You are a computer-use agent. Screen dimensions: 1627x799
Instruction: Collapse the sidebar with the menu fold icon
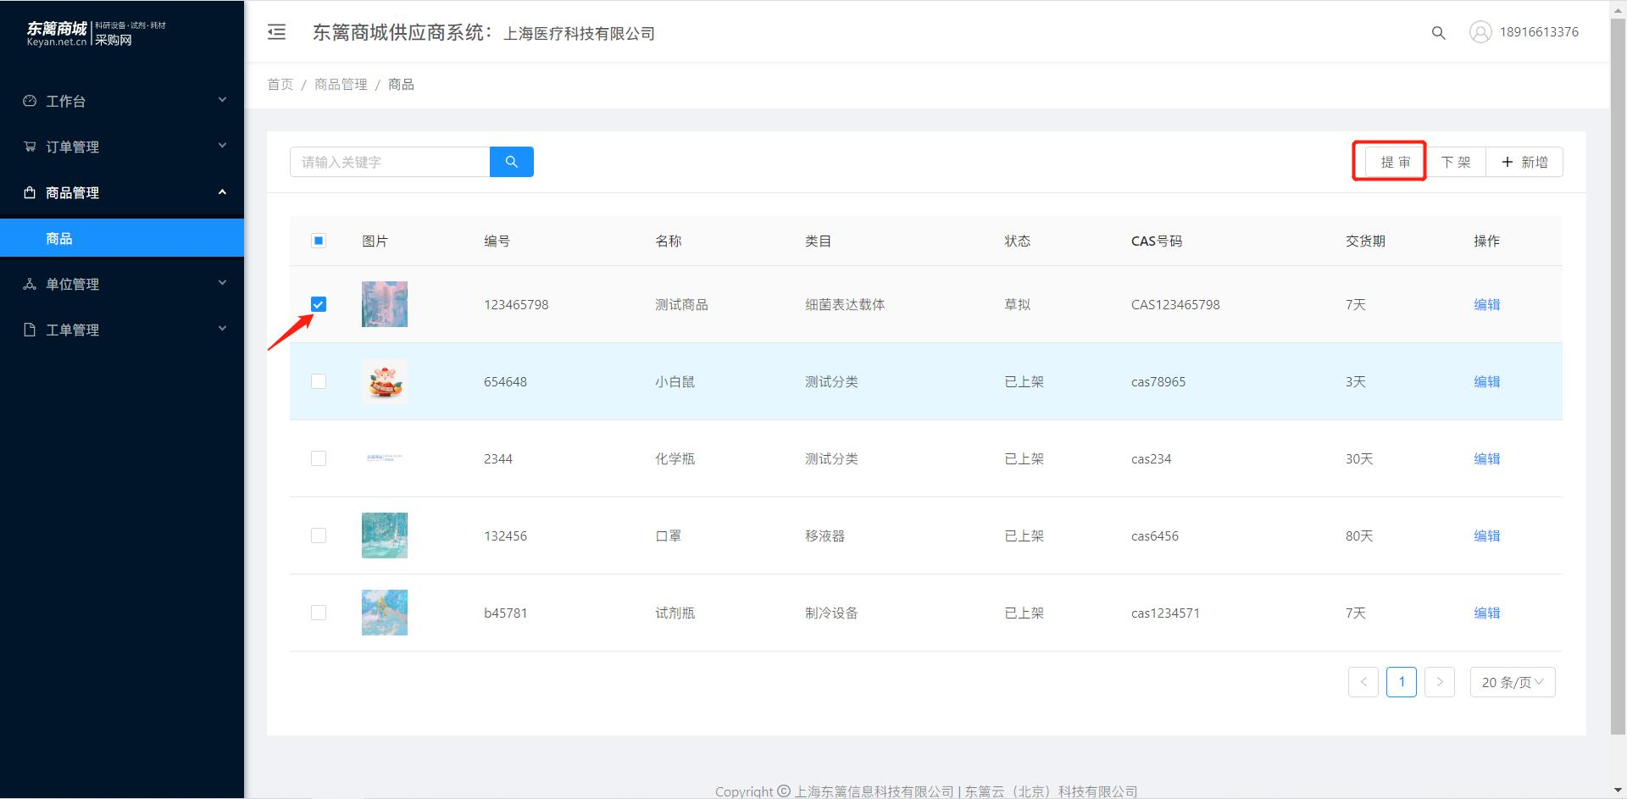pos(276,32)
